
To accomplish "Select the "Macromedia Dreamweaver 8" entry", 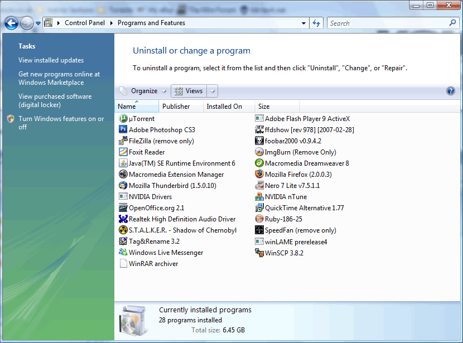I will pyautogui.click(x=302, y=163).
